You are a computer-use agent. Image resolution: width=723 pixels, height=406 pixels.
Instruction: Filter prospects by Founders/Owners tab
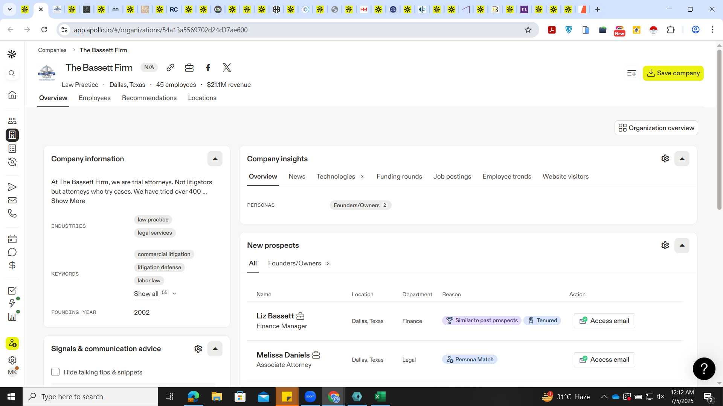[x=299, y=263]
